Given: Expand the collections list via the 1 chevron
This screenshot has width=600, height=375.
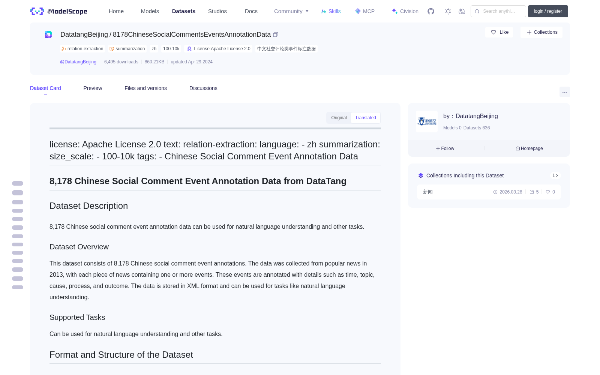Looking at the screenshot, I should (555, 175).
